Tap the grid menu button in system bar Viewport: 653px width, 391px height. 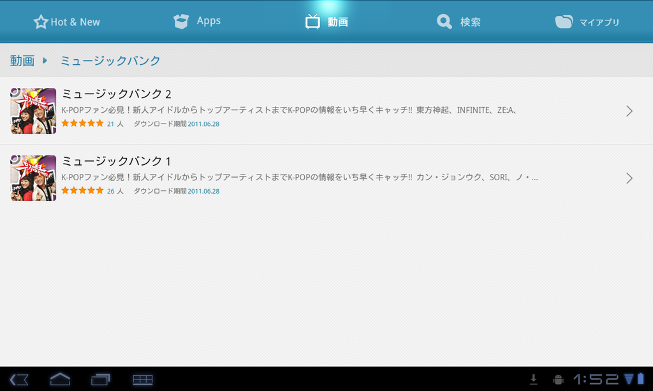point(142,380)
